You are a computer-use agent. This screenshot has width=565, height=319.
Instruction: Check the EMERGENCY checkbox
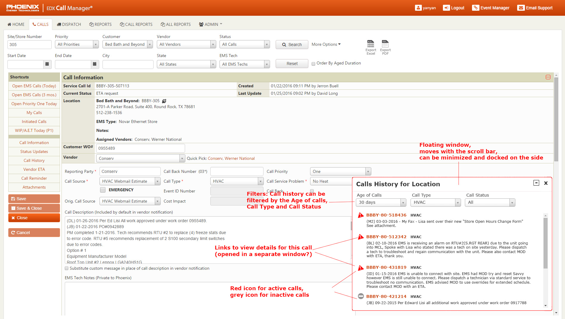coord(103,190)
